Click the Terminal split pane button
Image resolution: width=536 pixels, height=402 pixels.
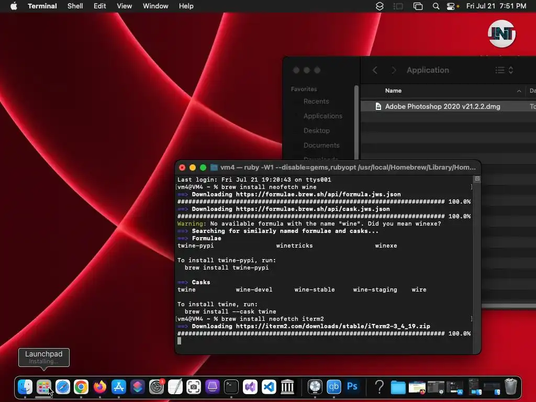pos(477,179)
